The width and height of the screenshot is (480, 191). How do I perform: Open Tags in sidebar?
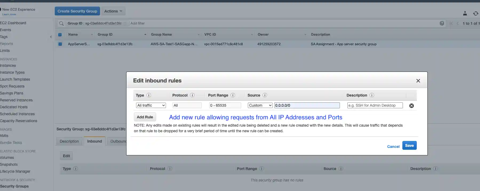tap(4, 37)
